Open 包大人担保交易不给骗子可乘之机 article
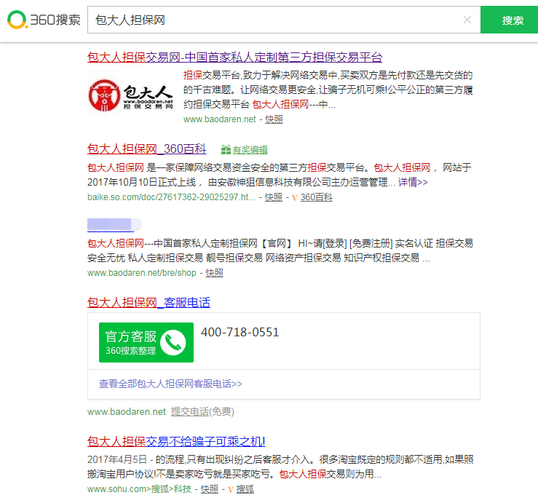This screenshot has height=503, width=538. tap(176, 441)
